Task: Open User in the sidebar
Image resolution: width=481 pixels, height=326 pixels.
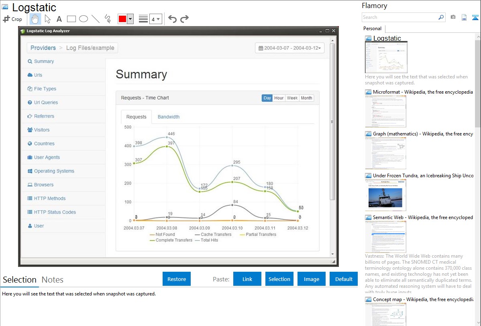Action: (36, 226)
